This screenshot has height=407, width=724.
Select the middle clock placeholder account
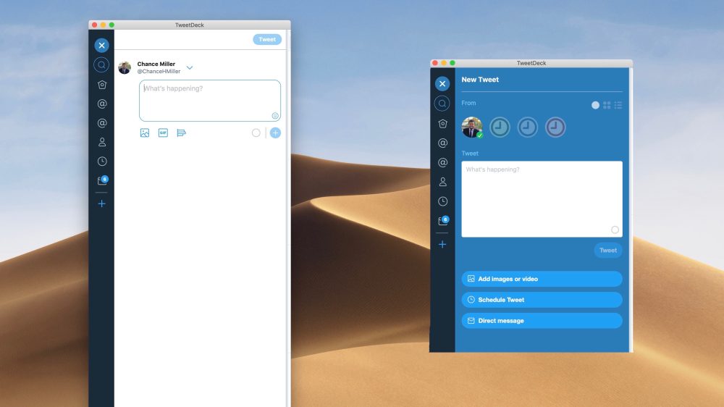pyautogui.click(x=527, y=127)
